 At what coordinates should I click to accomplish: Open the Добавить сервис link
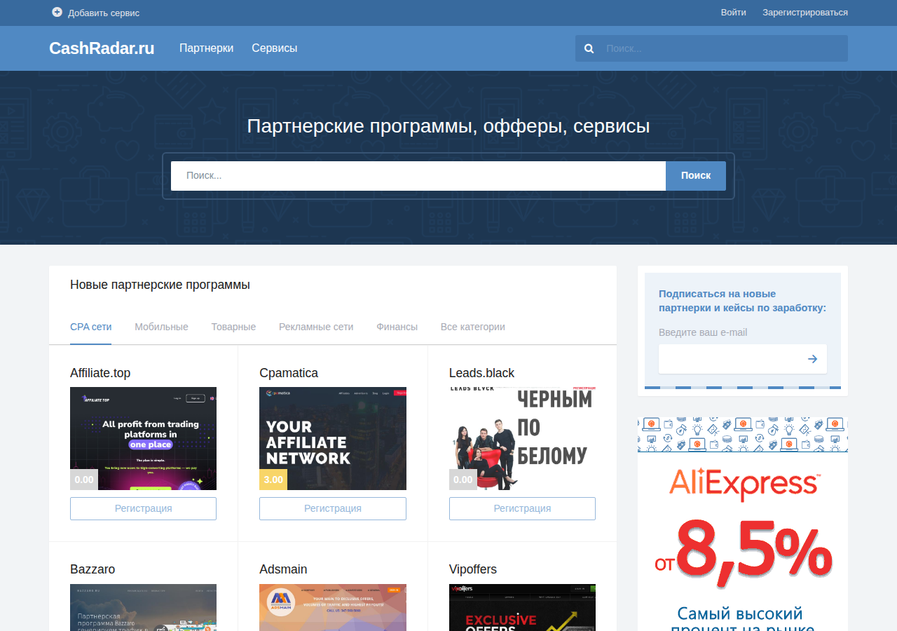104,13
